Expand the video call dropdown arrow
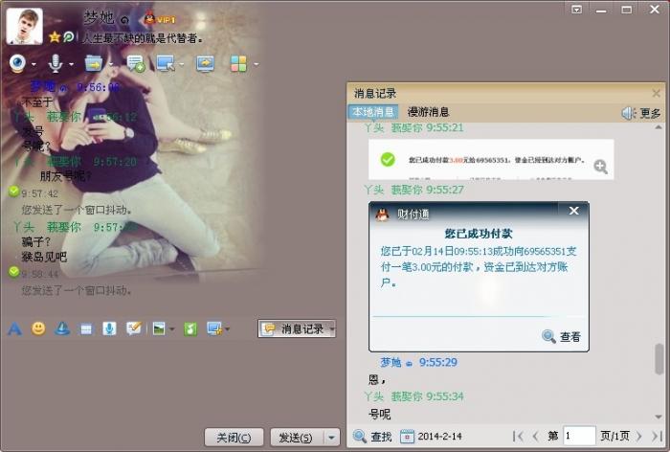 pyautogui.click(x=33, y=64)
